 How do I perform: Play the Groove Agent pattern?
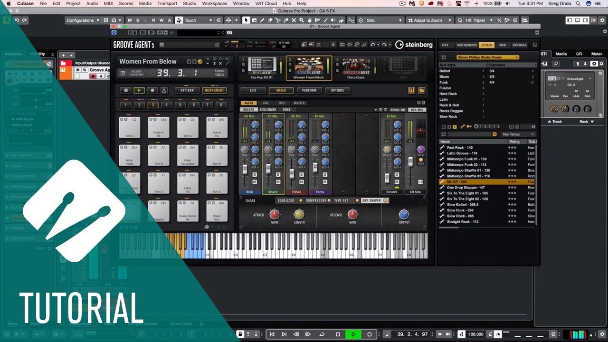pyautogui.click(x=139, y=90)
